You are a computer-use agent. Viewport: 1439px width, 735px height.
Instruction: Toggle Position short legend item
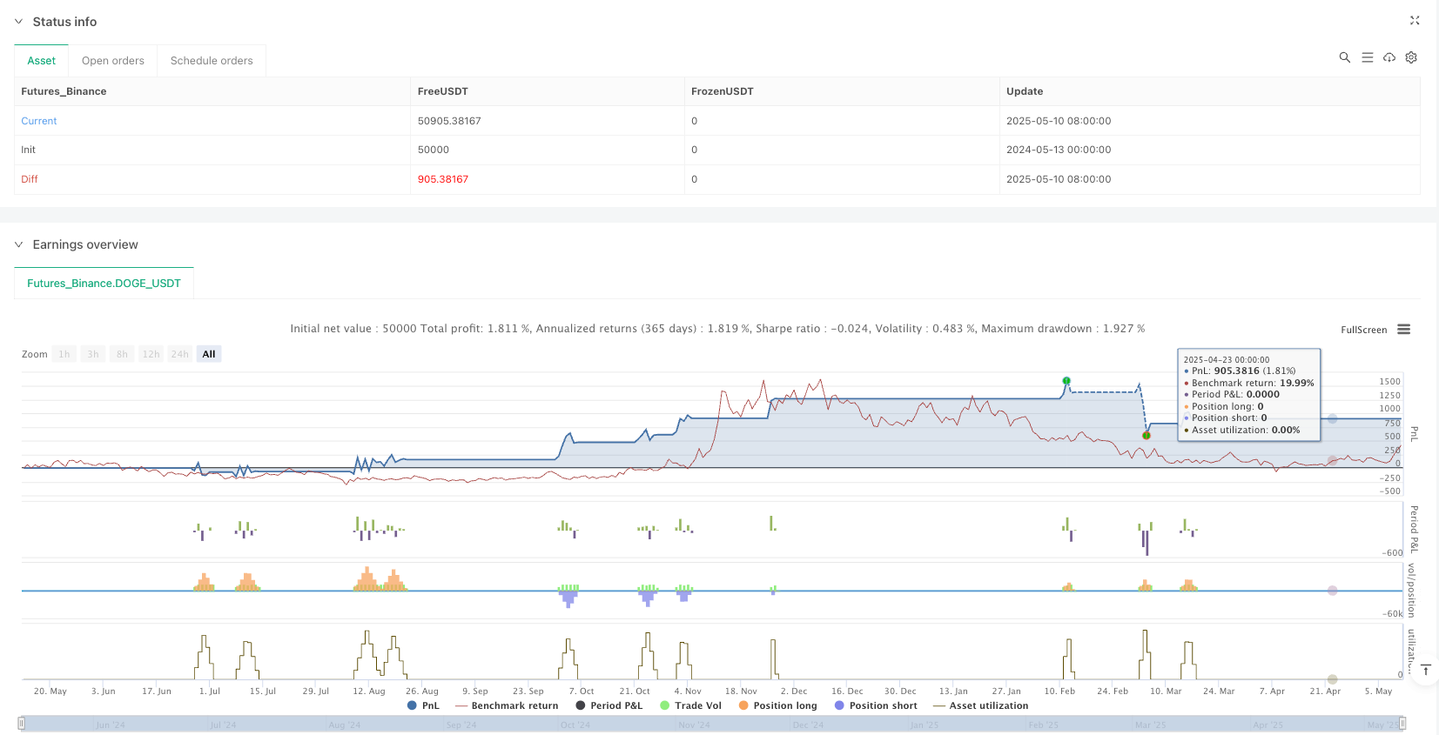pyautogui.click(x=876, y=705)
